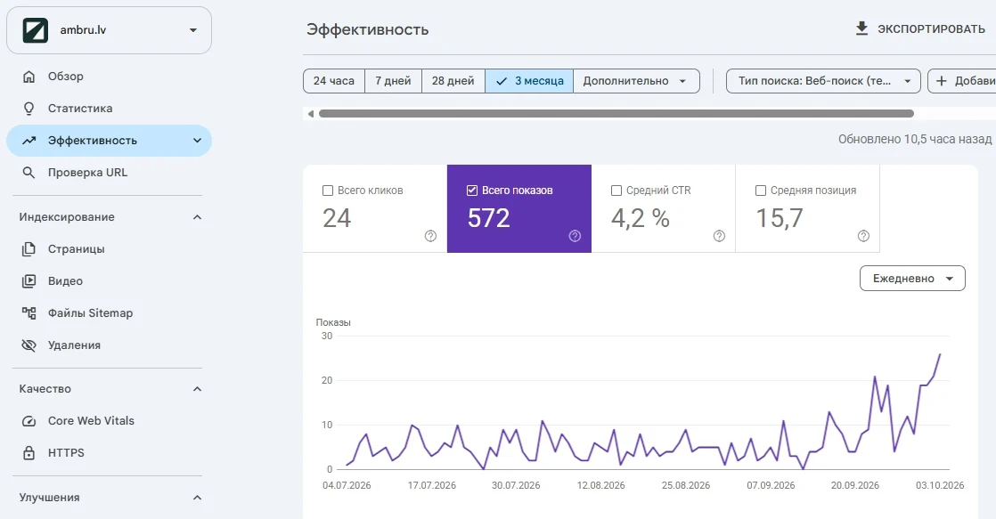
Task: Tick the Всего кликов checkbox
Action: 328,191
